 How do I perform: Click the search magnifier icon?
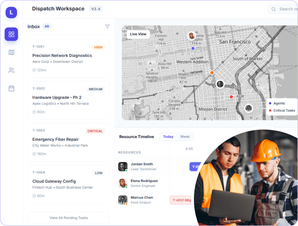[x=273, y=9]
